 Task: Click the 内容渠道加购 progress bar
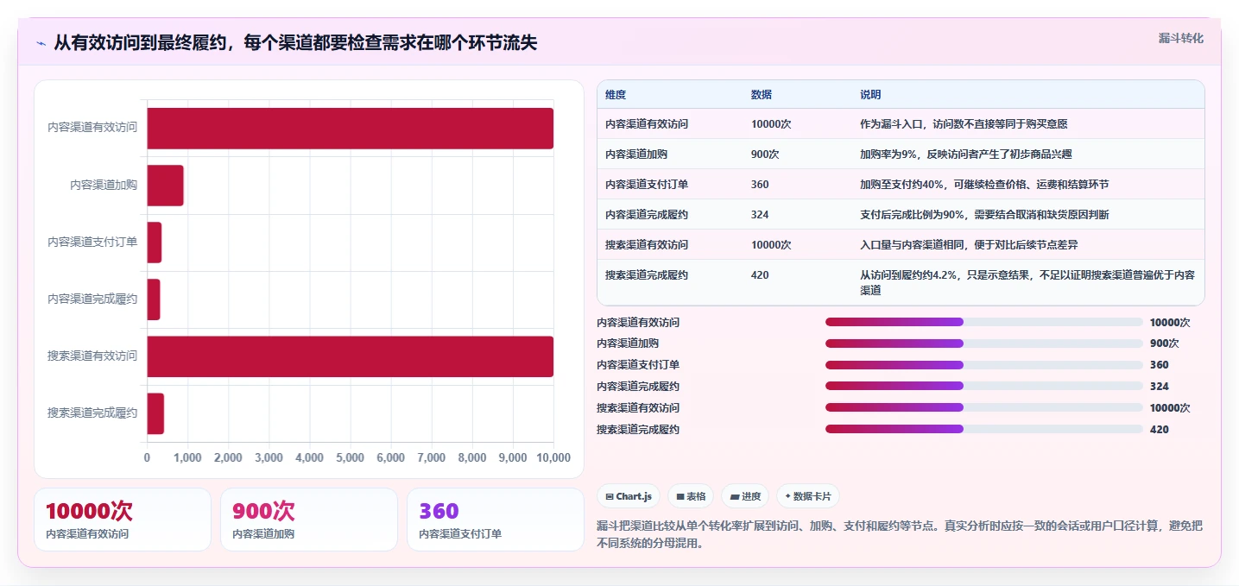pos(984,343)
